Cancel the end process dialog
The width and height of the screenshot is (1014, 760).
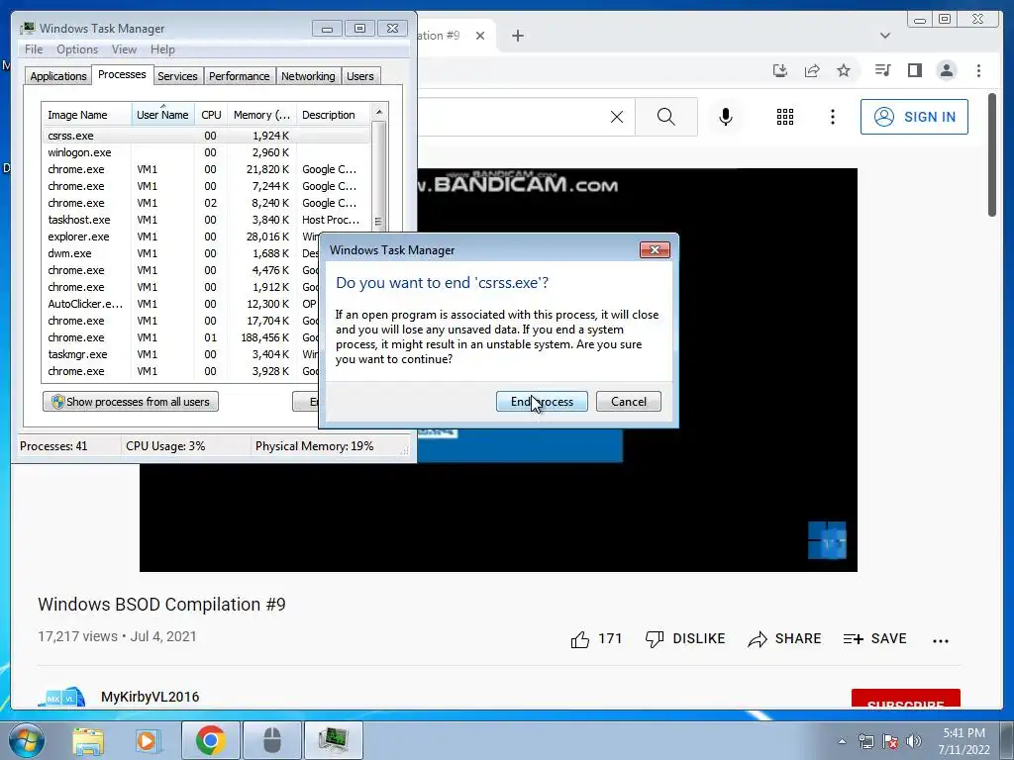tap(629, 402)
